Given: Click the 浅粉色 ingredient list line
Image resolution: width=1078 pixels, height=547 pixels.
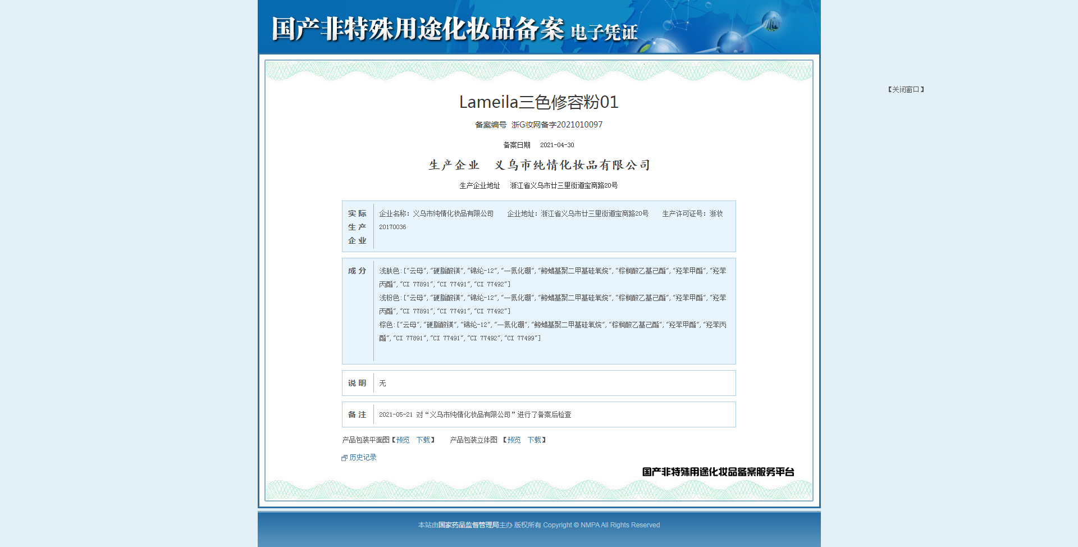Looking at the screenshot, I should pos(552,304).
